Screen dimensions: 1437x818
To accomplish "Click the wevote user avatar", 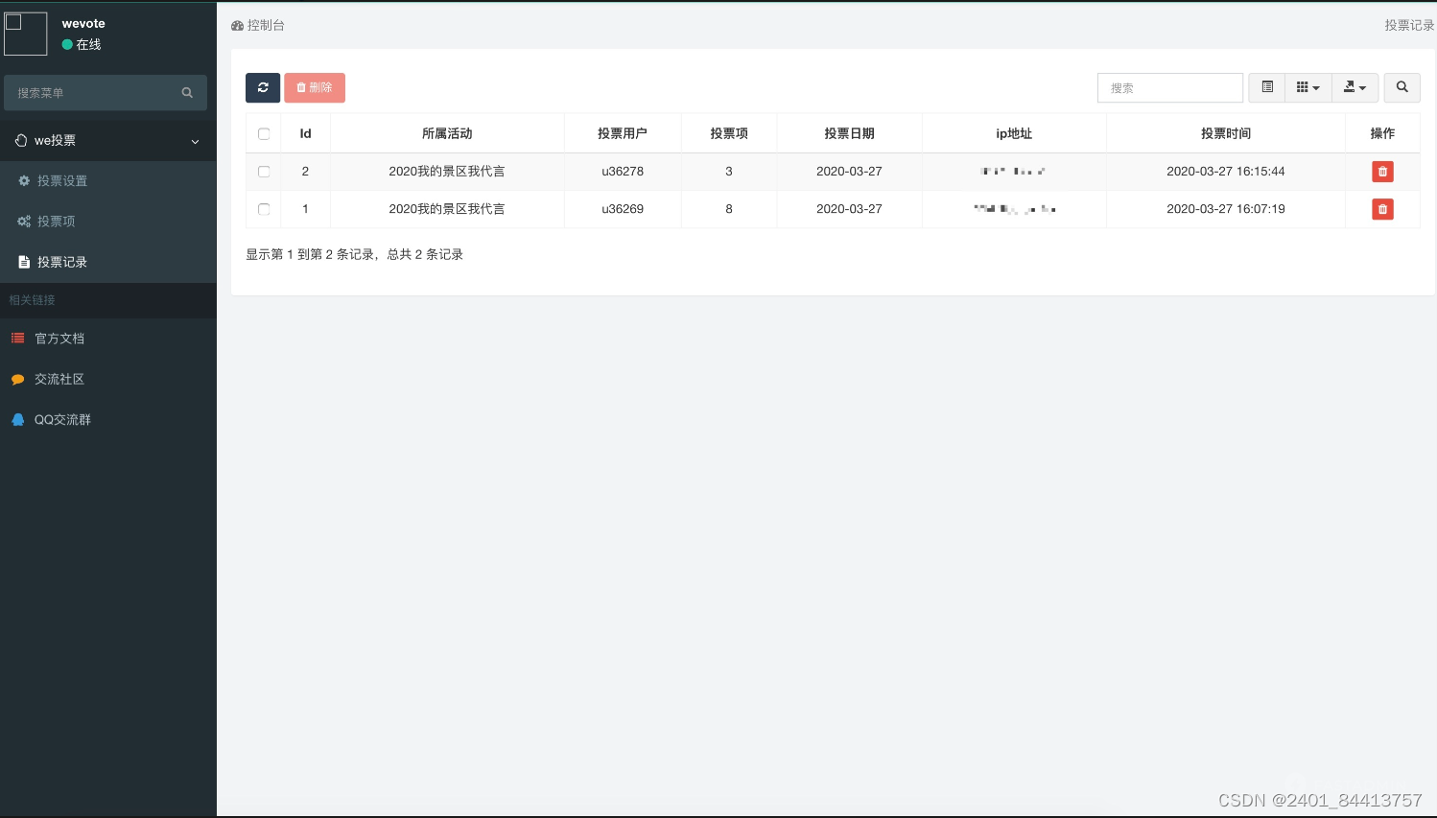I will coord(26,34).
